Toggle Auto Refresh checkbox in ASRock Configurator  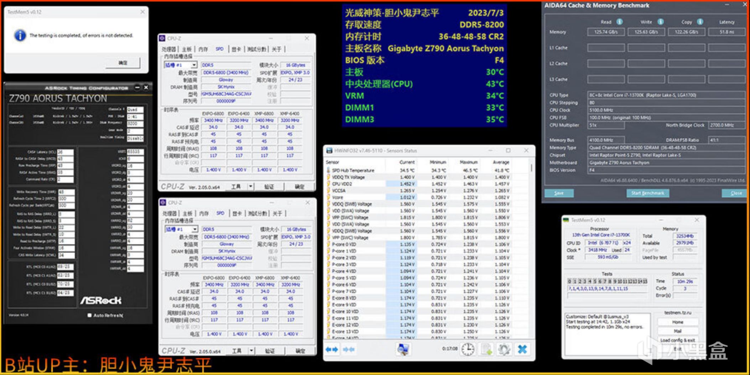pyautogui.click(x=89, y=315)
